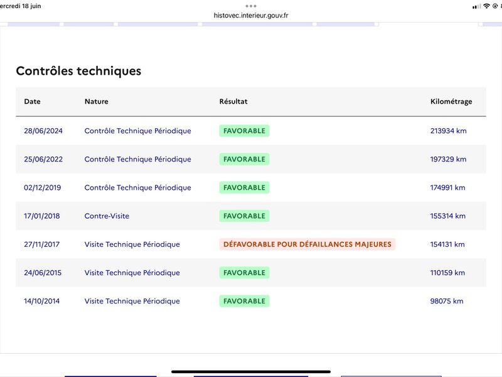Select the mileage 213934 km
The image size is (502, 377).
(448, 131)
